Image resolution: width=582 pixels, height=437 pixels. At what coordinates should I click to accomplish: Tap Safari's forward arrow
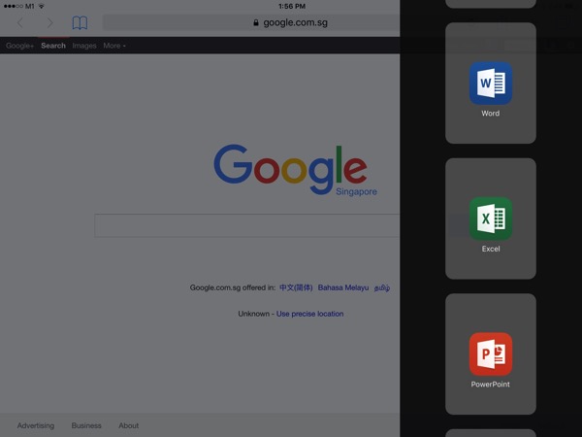pyautogui.click(x=49, y=22)
